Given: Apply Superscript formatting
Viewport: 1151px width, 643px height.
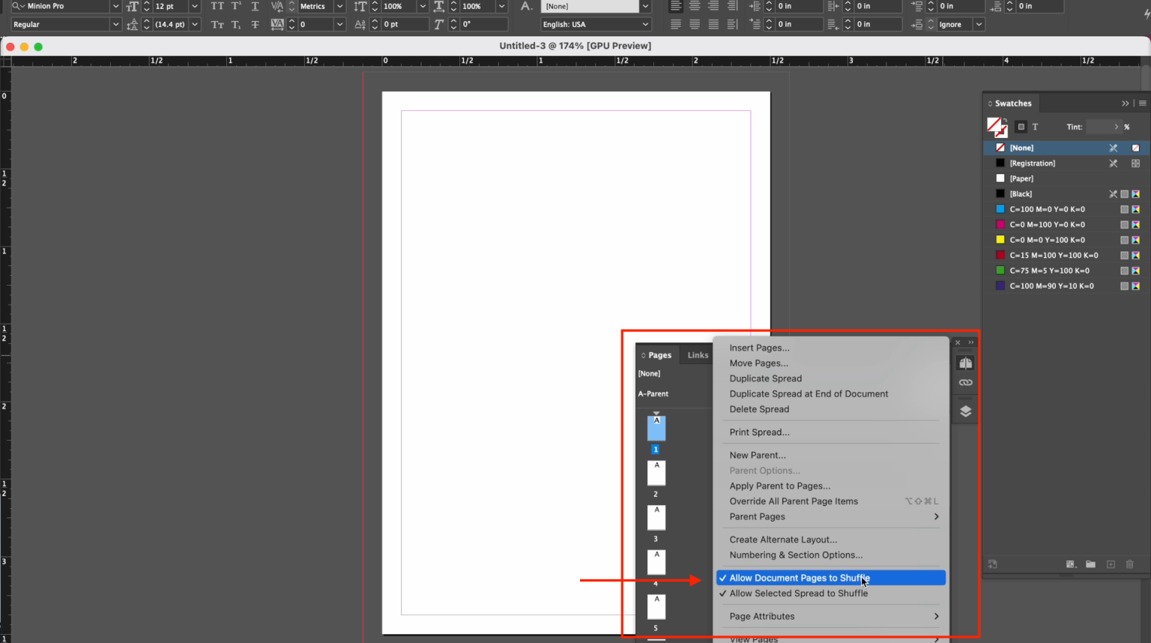Looking at the screenshot, I should click(235, 6).
